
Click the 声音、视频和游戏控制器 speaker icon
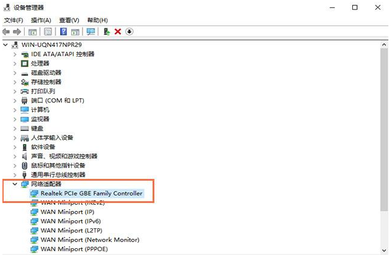click(25, 157)
